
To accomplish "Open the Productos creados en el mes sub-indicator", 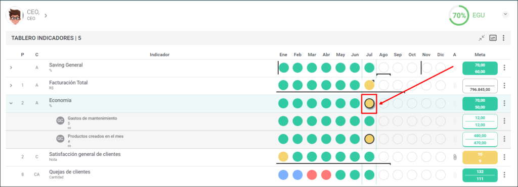I will click(x=96, y=136).
